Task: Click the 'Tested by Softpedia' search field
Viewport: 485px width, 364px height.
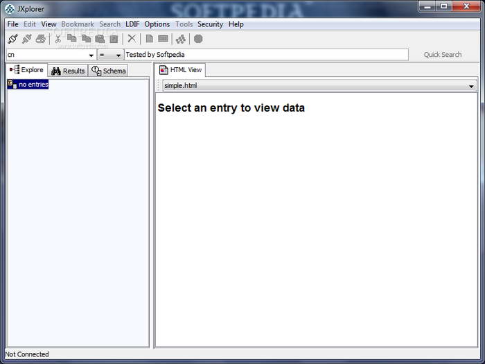Action: [x=266, y=55]
